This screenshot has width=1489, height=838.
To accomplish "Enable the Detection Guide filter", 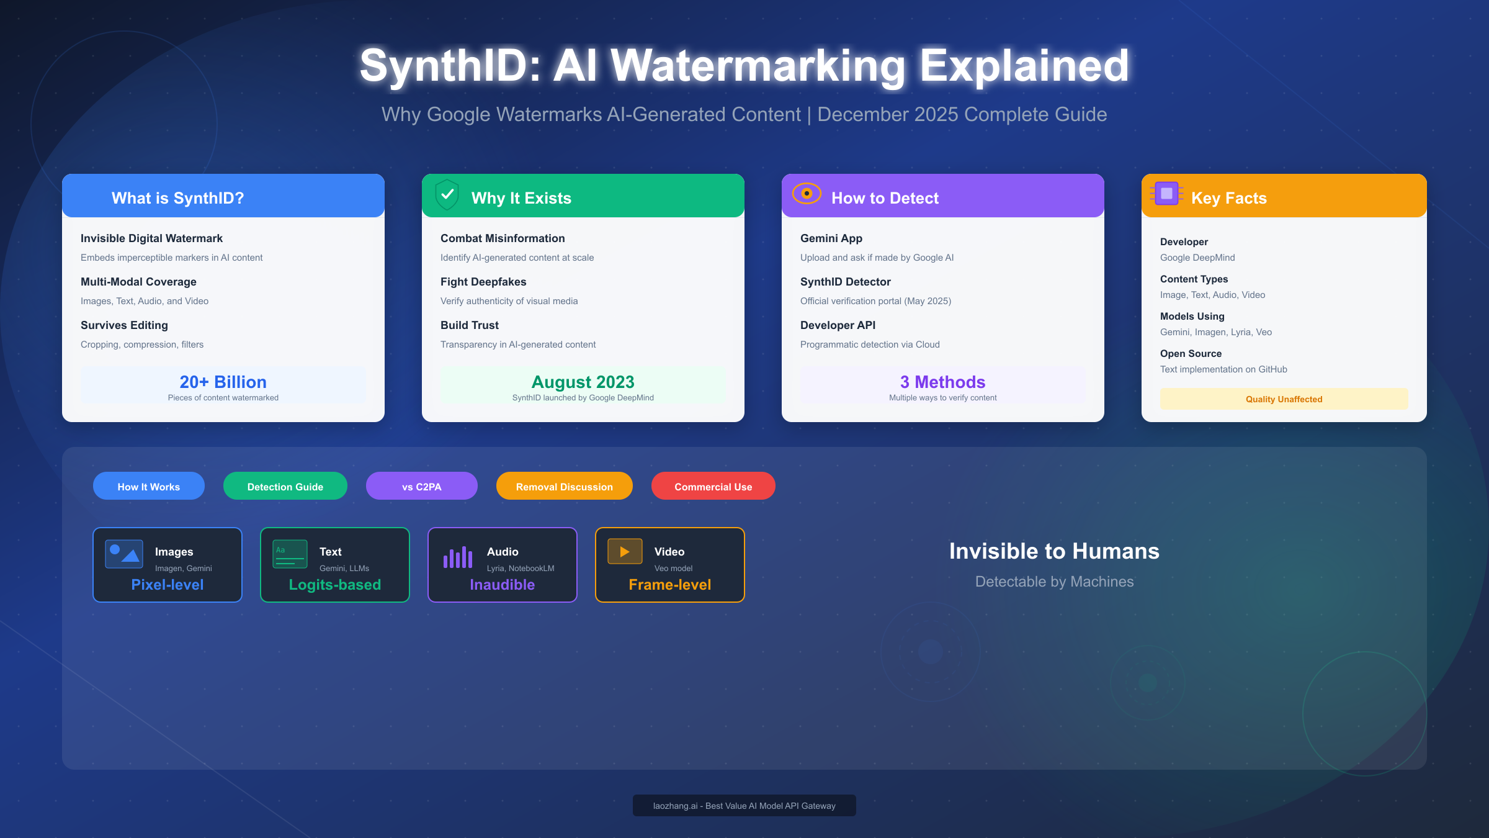I will (285, 486).
